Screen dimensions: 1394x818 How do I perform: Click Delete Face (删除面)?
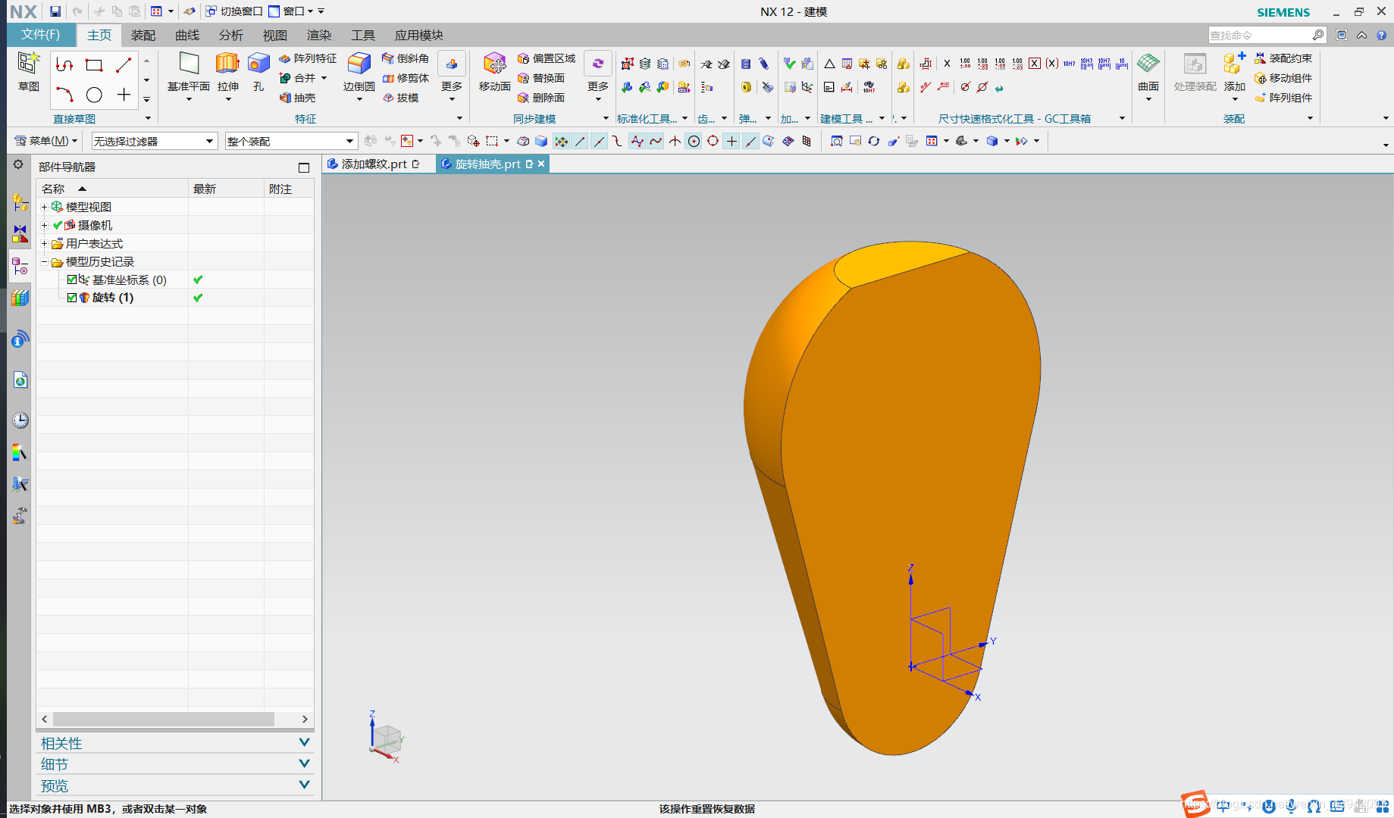pyautogui.click(x=541, y=98)
